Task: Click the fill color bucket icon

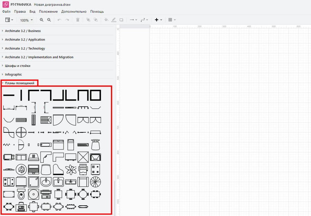Action: pos(106,20)
